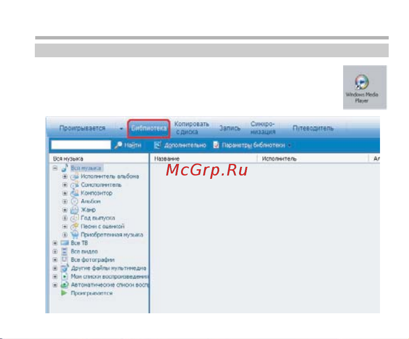Collapse the Вся музыка tree node
Screen dimensions: 409x339
point(55,168)
